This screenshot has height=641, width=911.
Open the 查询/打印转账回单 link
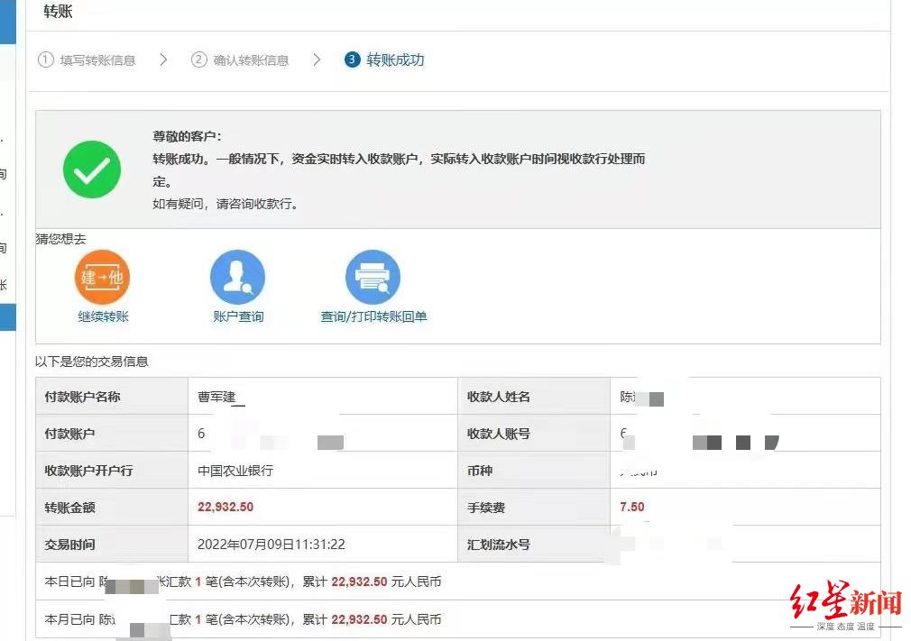(x=373, y=316)
